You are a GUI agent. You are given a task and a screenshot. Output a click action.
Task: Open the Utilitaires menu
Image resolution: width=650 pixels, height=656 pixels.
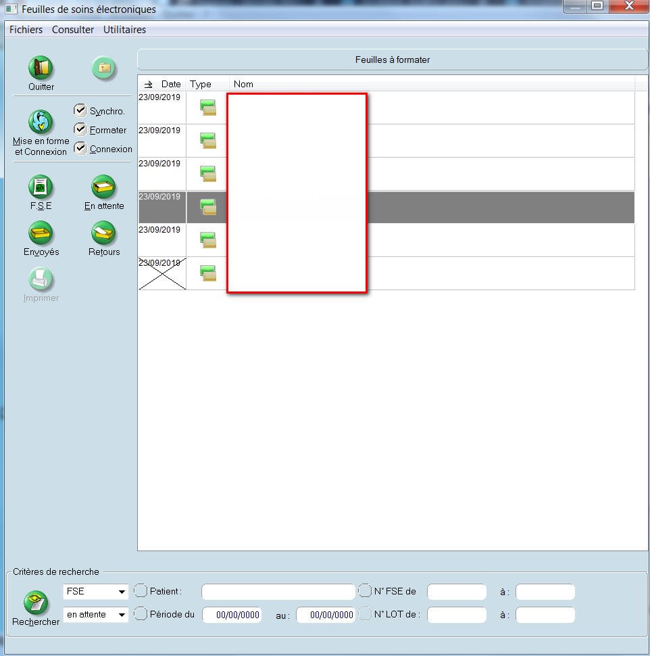[x=124, y=30]
